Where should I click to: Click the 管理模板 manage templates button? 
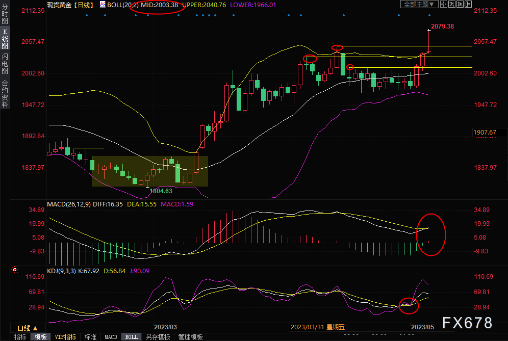tap(190, 337)
